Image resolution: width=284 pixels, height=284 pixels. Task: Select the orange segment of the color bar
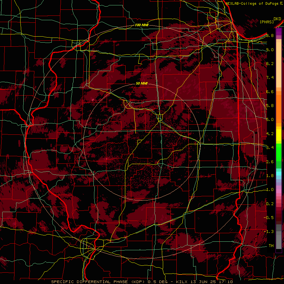click(x=279, y=109)
